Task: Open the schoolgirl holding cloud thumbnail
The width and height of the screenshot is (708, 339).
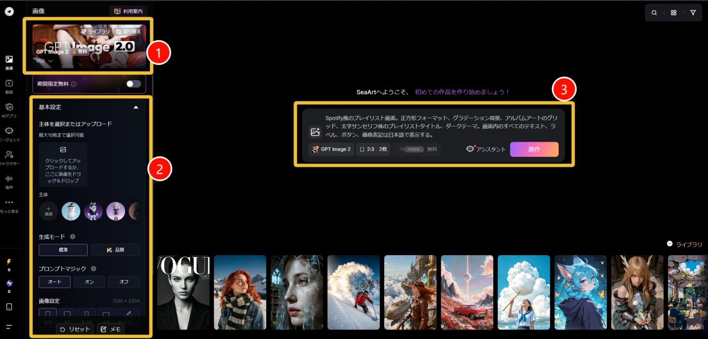Action: click(524, 292)
